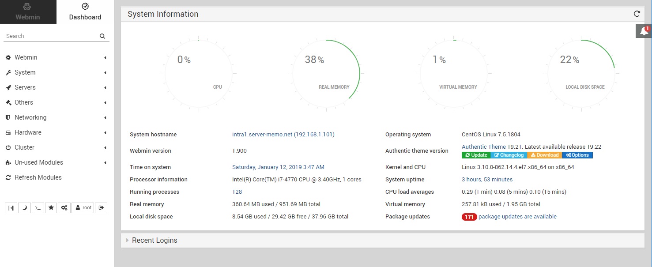Viewport: 652px width, 267px height.
Task: Open theme configuration gears icon
Action: 64,208
